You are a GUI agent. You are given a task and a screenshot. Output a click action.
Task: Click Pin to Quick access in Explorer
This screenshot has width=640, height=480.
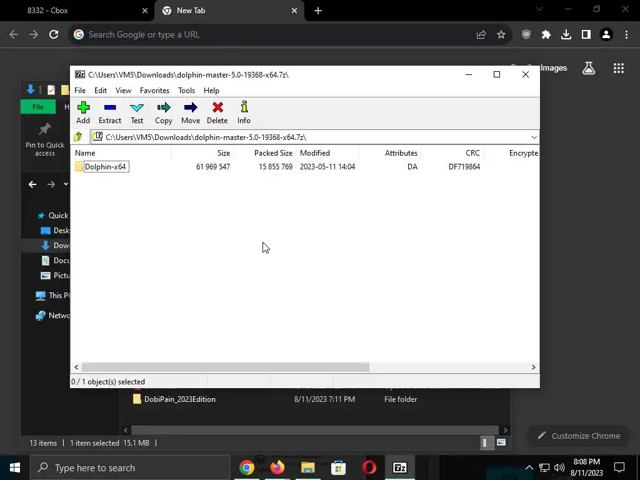pos(45,140)
